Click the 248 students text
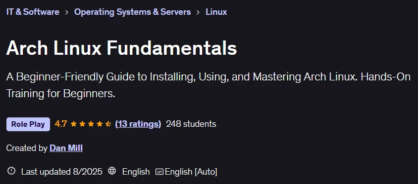 [191, 124]
